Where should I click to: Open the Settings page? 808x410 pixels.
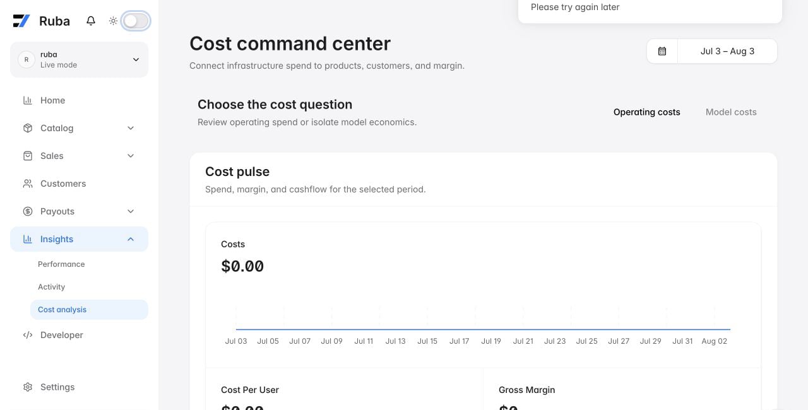click(x=80, y=387)
